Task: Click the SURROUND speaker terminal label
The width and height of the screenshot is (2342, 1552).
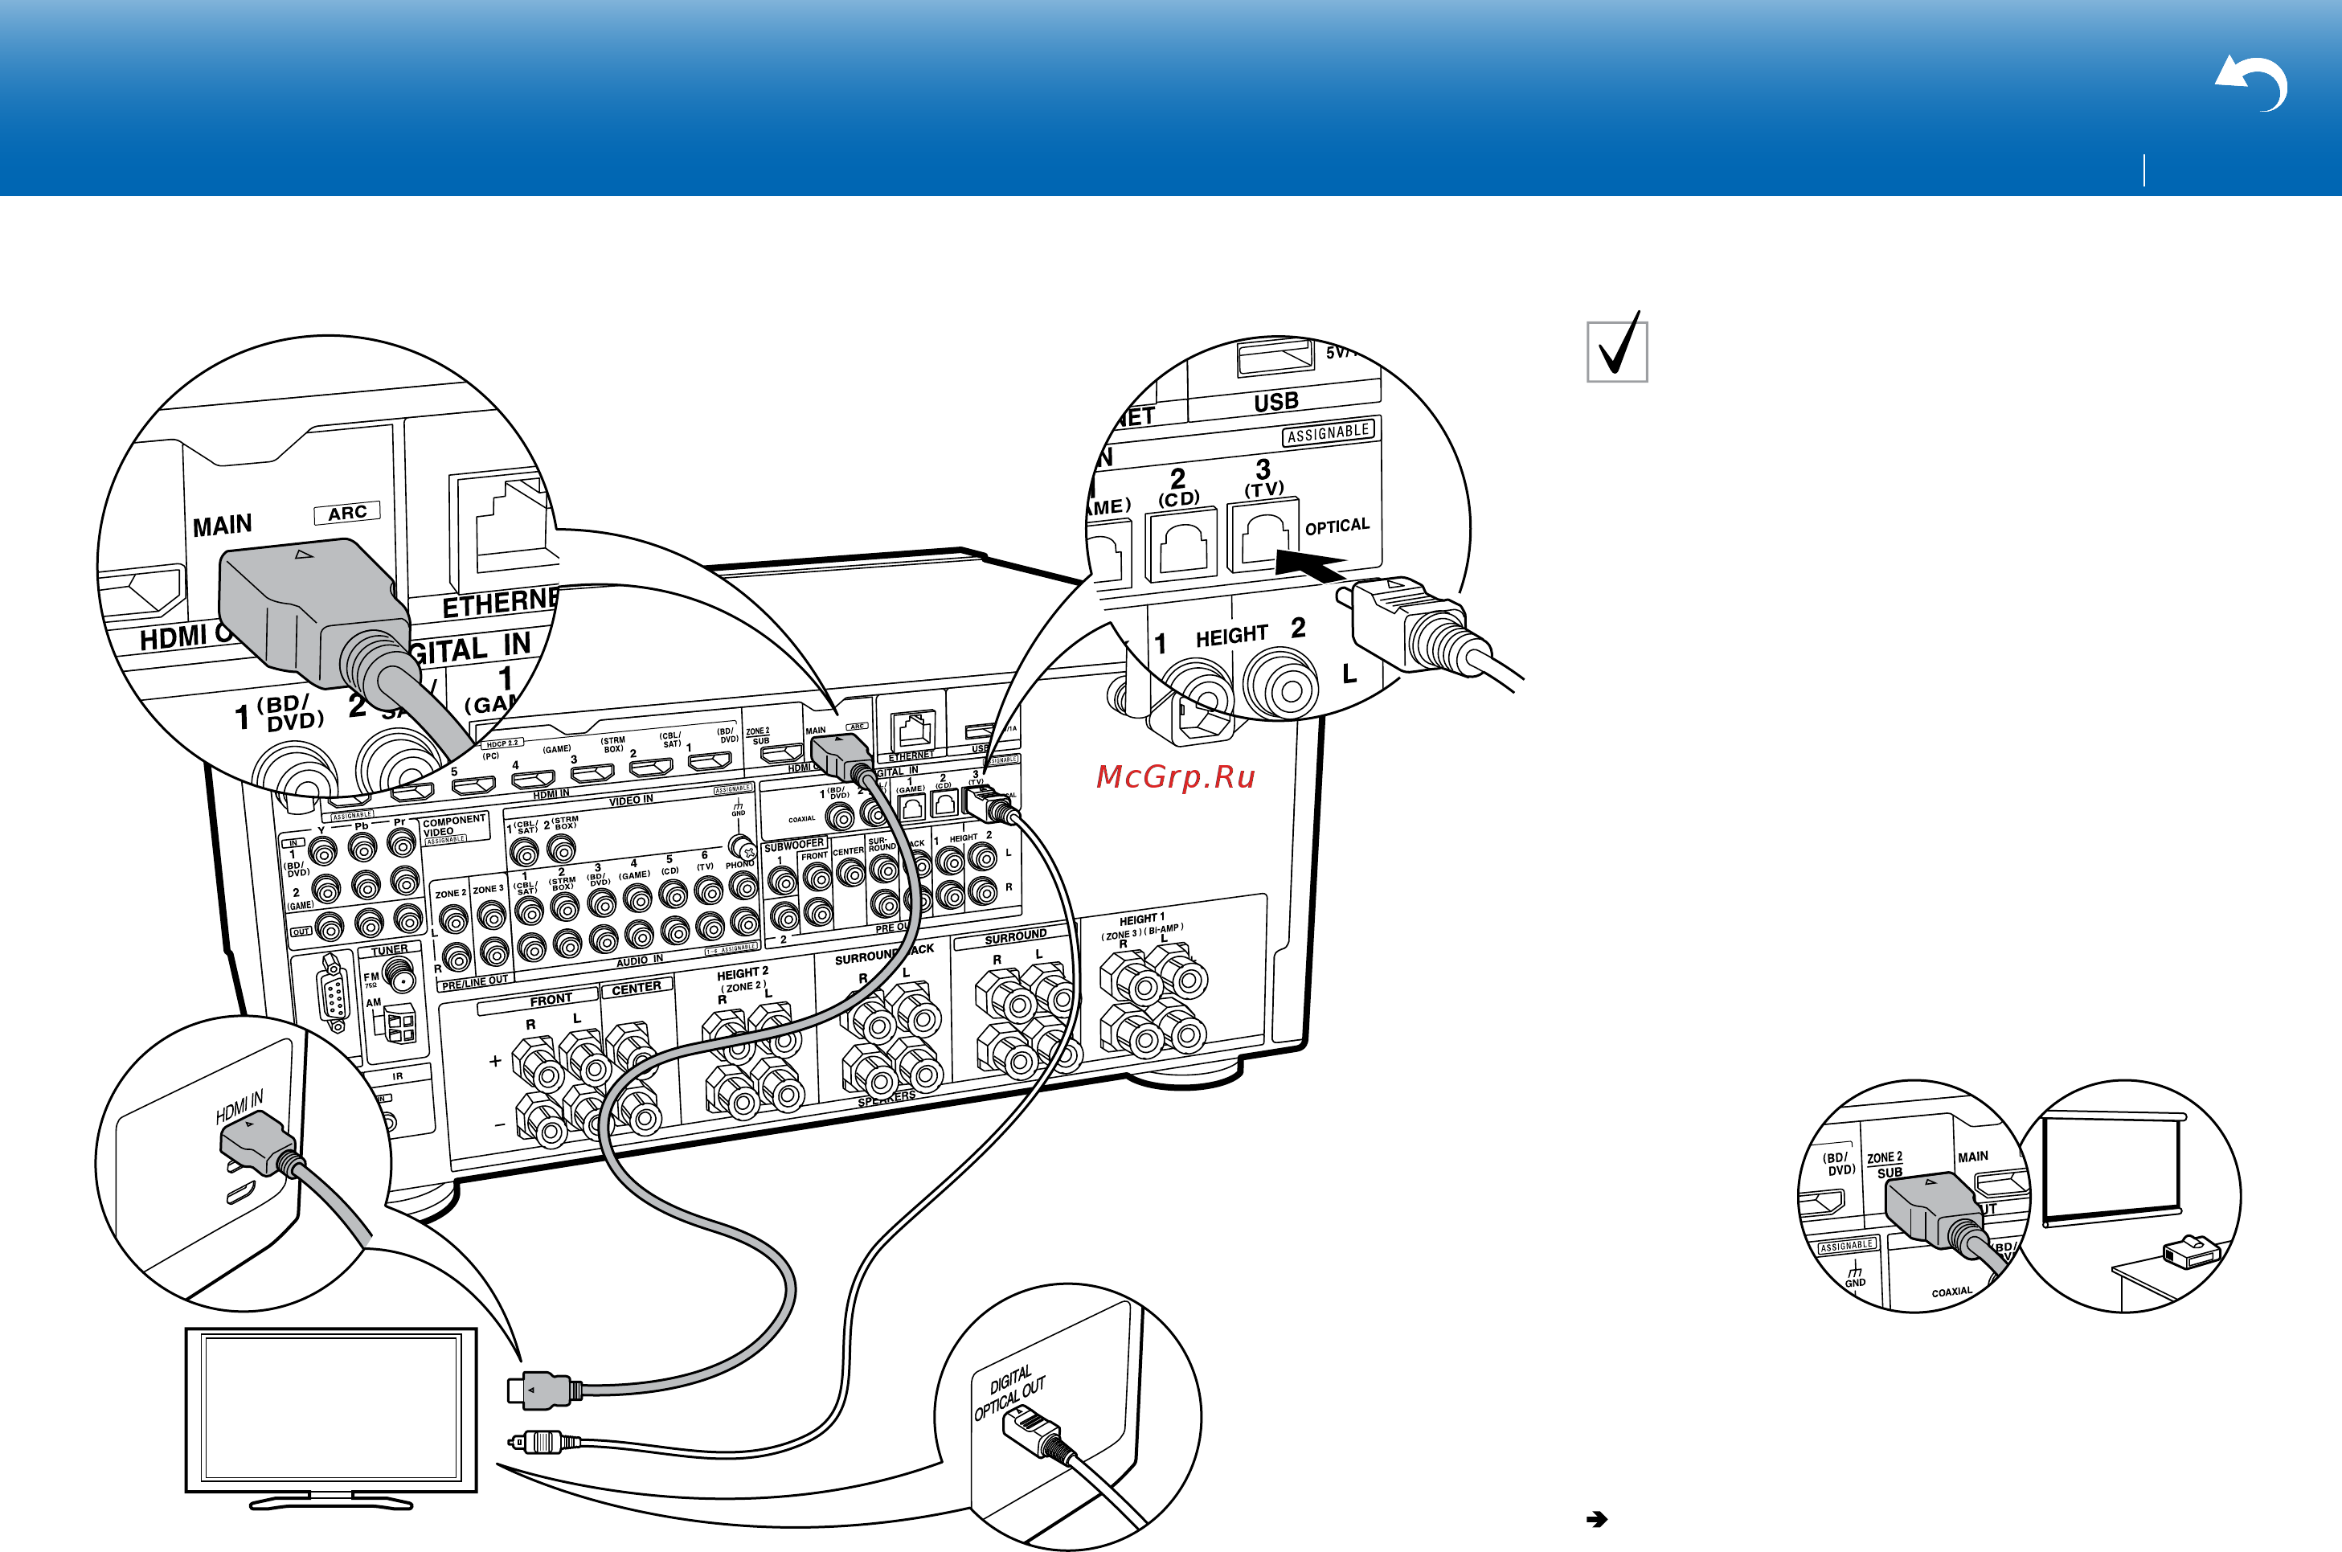Action: pos(1016,936)
